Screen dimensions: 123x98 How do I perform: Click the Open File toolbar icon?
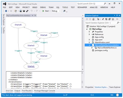pos(21,11)
